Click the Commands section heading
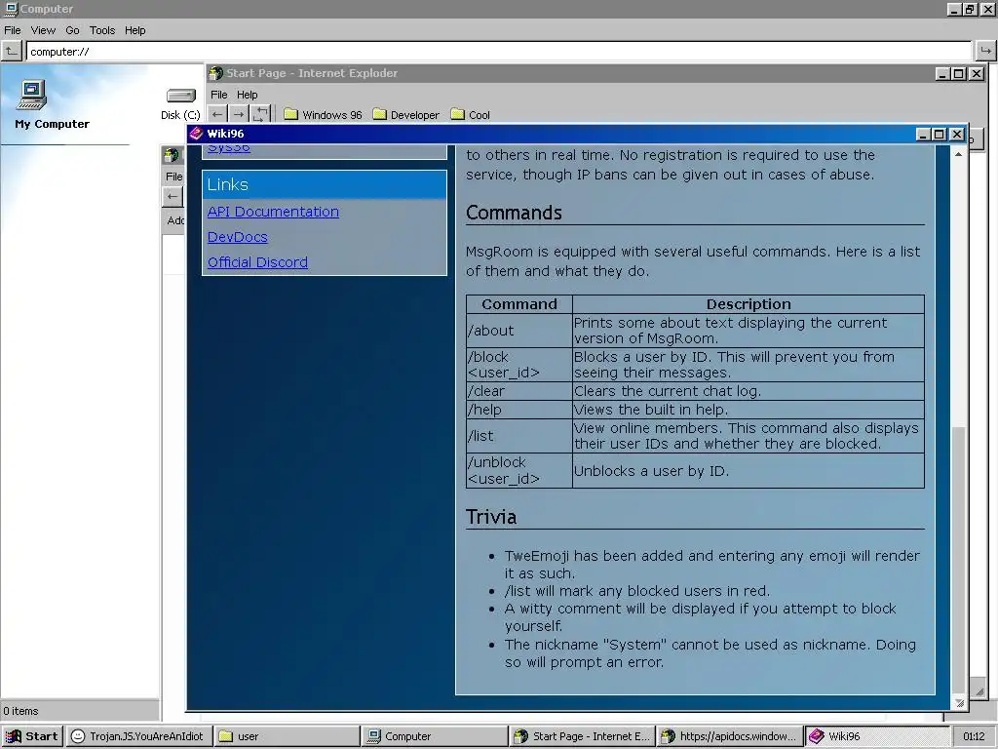998x749 pixels. (x=514, y=212)
